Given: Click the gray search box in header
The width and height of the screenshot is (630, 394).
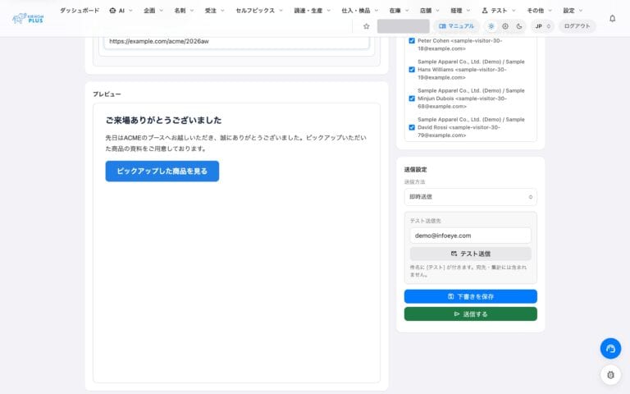Looking at the screenshot, I should (403, 26).
